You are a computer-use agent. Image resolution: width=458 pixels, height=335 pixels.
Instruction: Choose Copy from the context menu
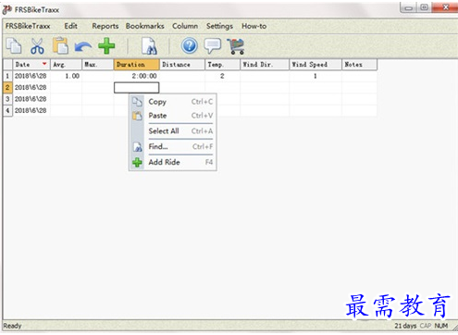click(173, 102)
